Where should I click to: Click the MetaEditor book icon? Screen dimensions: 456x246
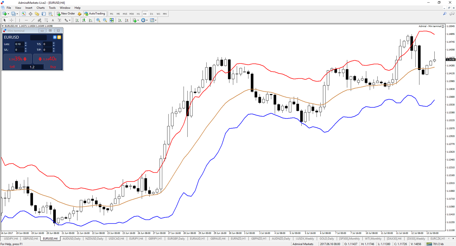pyautogui.click(x=79, y=13)
